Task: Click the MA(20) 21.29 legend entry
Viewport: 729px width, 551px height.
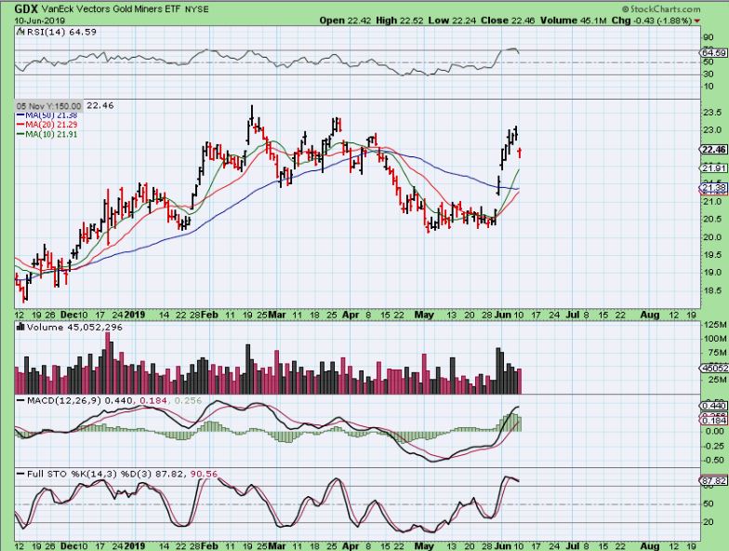Action: [x=46, y=125]
